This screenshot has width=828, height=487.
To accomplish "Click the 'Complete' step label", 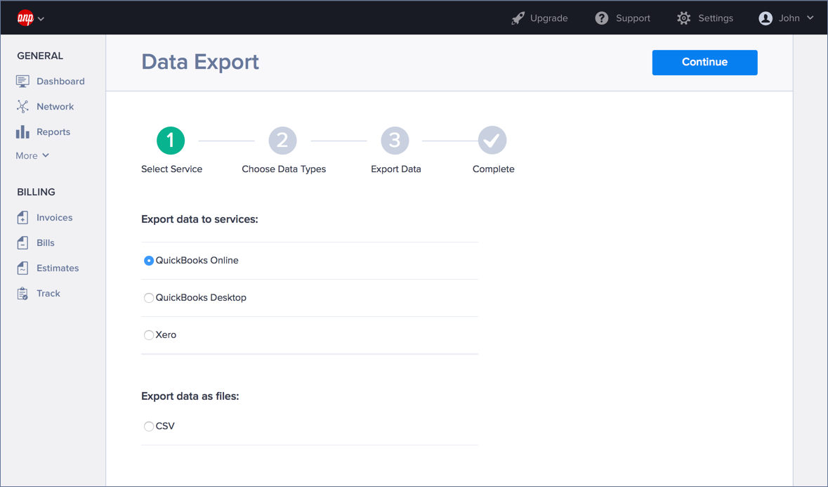I will tap(493, 169).
